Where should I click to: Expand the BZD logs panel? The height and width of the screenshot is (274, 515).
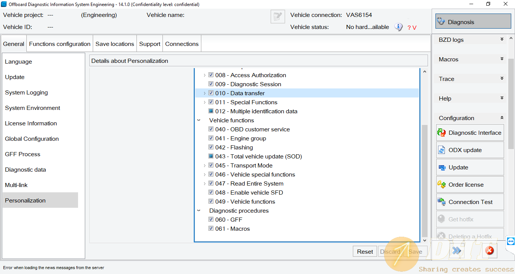[501, 40]
